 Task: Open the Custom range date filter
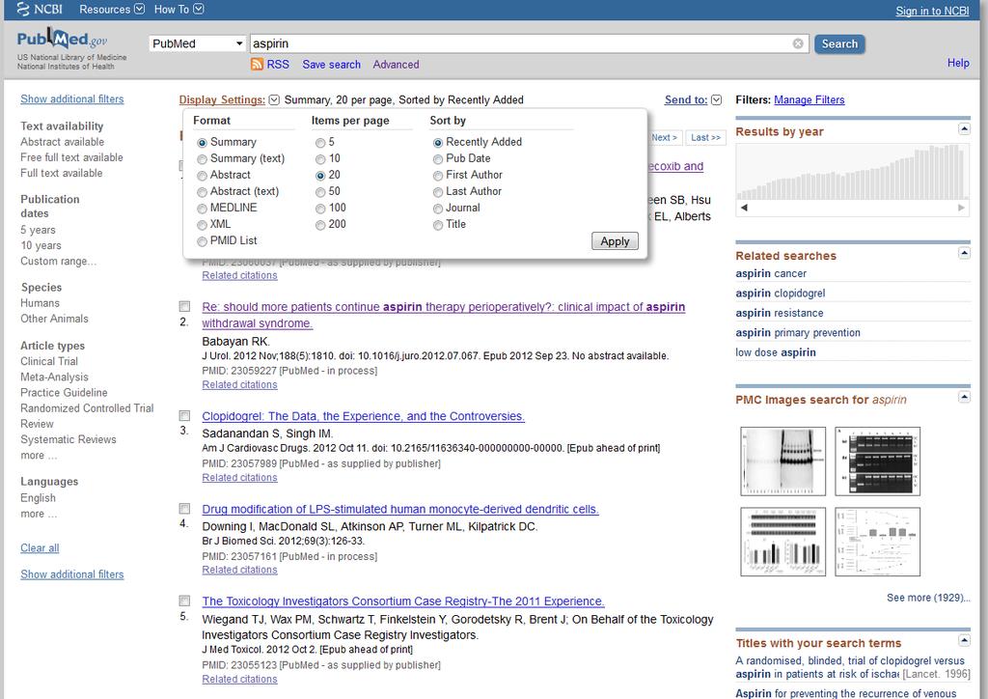(x=58, y=261)
